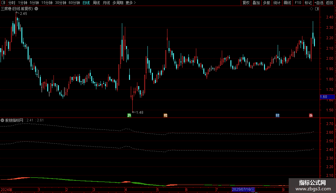The width and height of the screenshot is (336, 193).
Task: Select the 分时 intraday tab
Action: pos(12,3)
